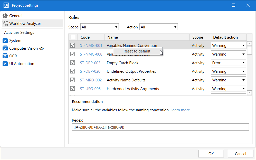Screen dimensions: 256x160
Task: Disable the Activity Name Defaults rule checkbox
Action: (73, 80)
